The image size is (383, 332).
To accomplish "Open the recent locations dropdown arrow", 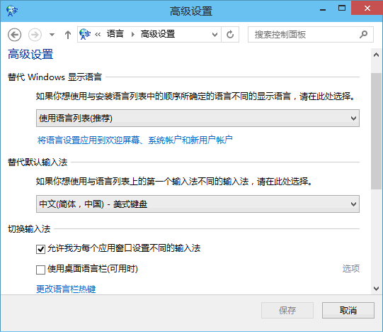I will [52, 35].
